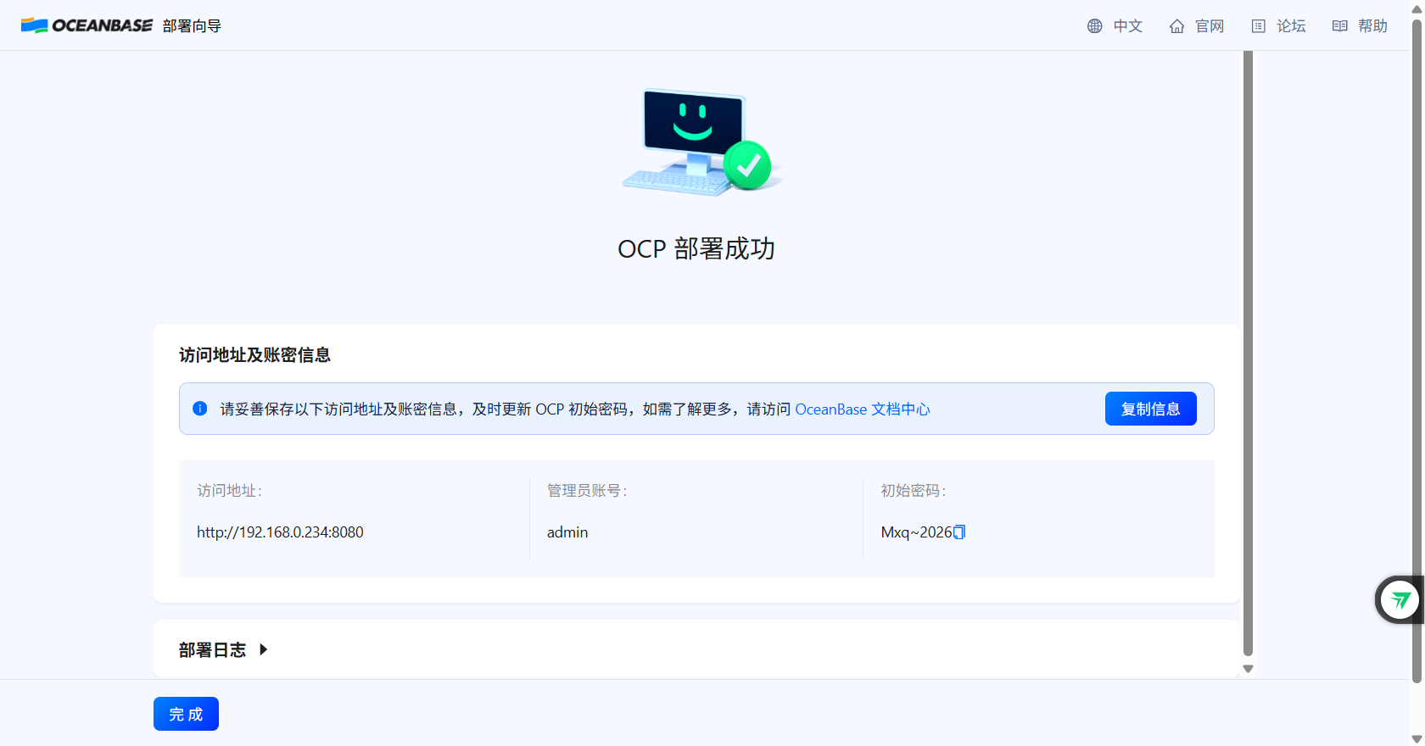Click the OCP 部署成功 title

(696, 248)
